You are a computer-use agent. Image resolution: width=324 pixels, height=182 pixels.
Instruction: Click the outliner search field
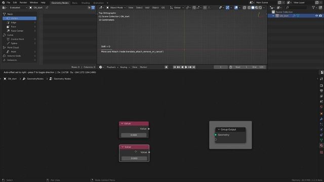coord(296,8)
